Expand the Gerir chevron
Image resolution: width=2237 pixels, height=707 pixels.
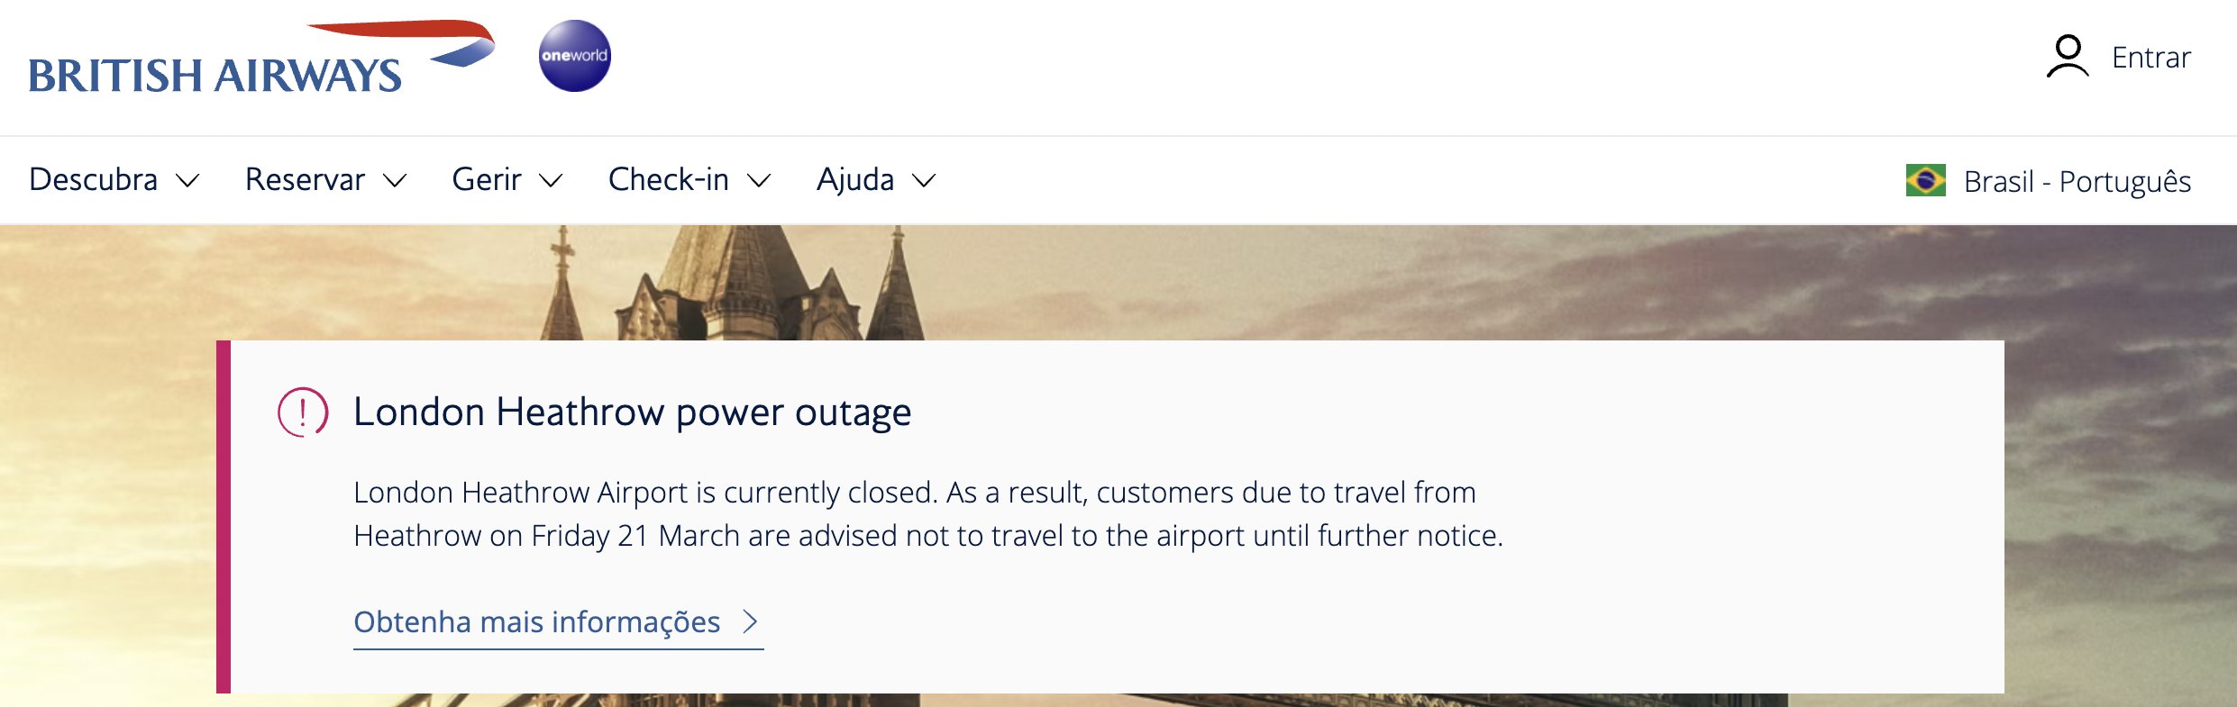click(551, 181)
